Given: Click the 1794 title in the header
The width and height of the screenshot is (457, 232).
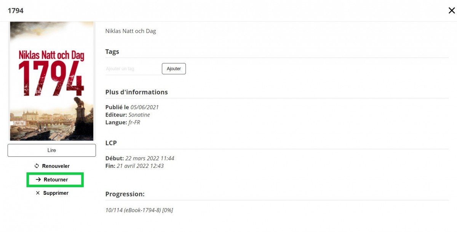Looking at the screenshot, I should click(x=16, y=11).
